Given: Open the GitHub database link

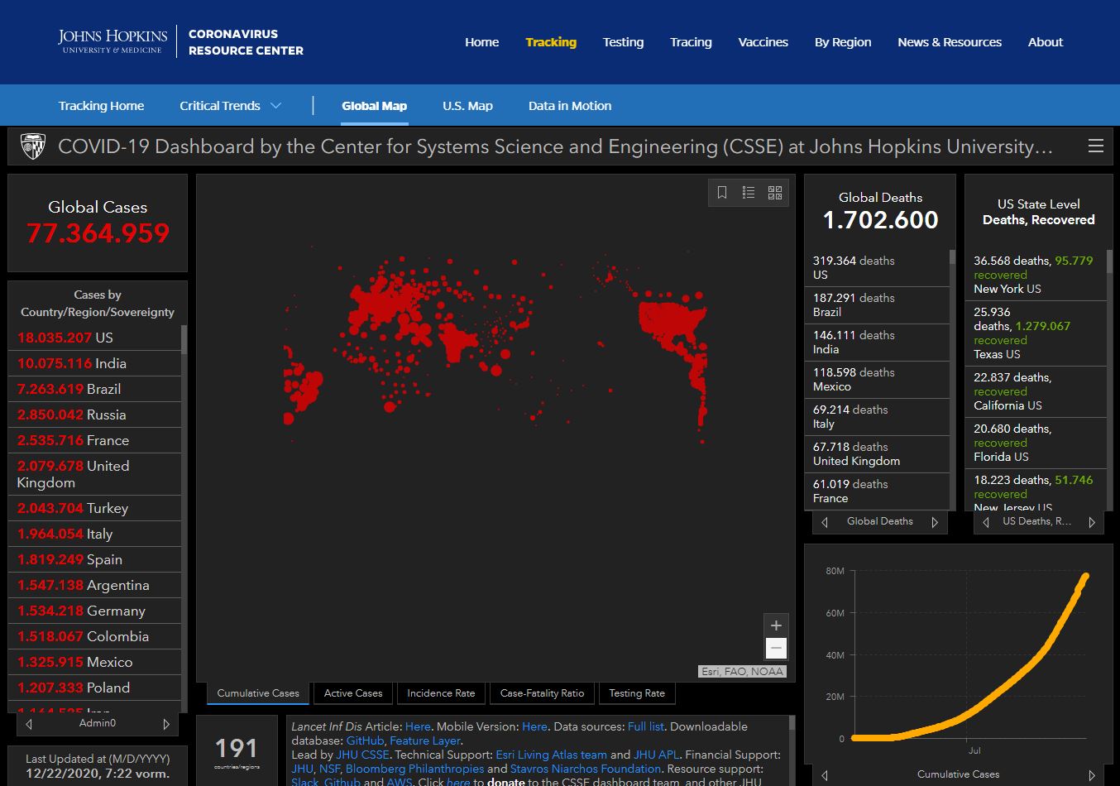Looking at the screenshot, I should click(365, 740).
